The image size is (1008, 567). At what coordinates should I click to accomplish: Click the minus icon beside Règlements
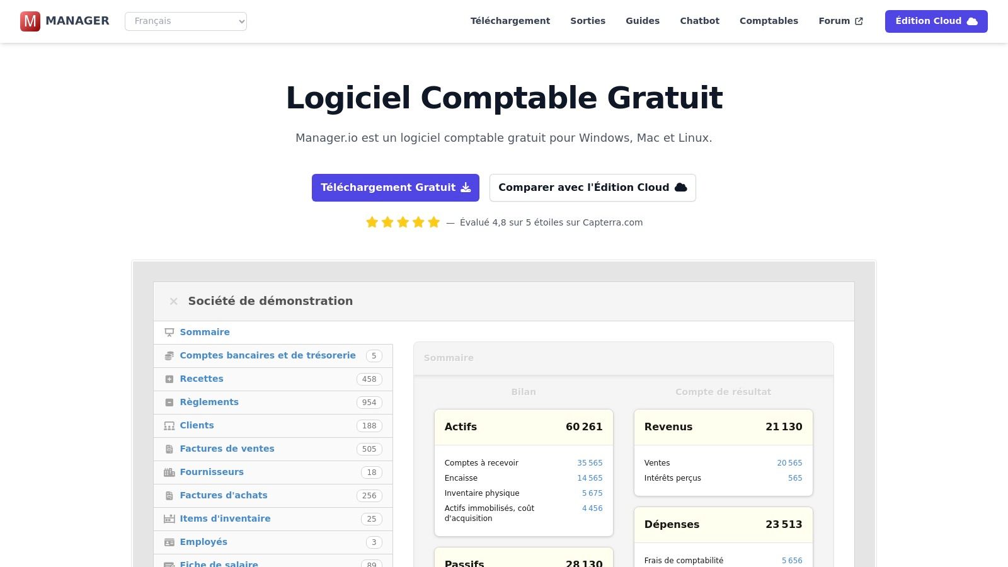(169, 403)
